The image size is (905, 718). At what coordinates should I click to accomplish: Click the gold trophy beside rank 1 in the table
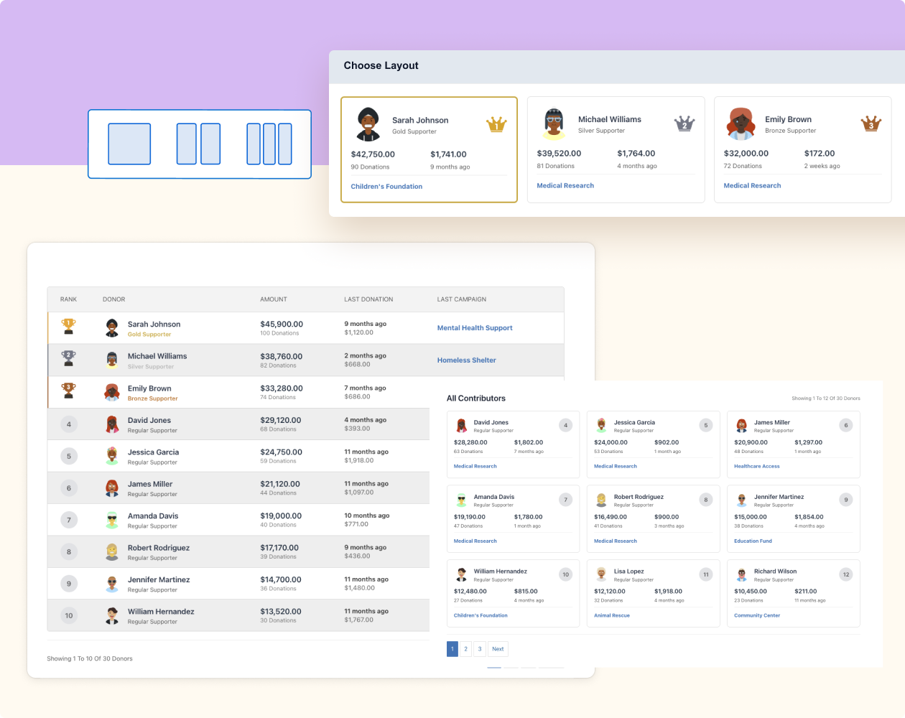pyautogui.click(x=68, y=327)
